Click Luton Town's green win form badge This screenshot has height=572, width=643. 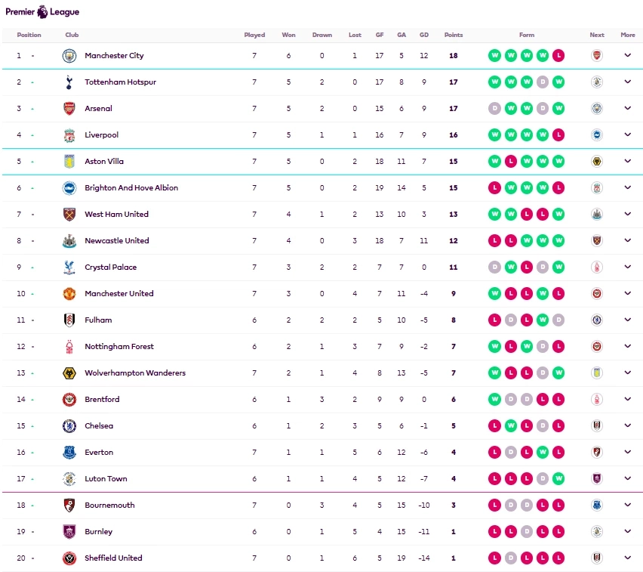click(558, 479)
